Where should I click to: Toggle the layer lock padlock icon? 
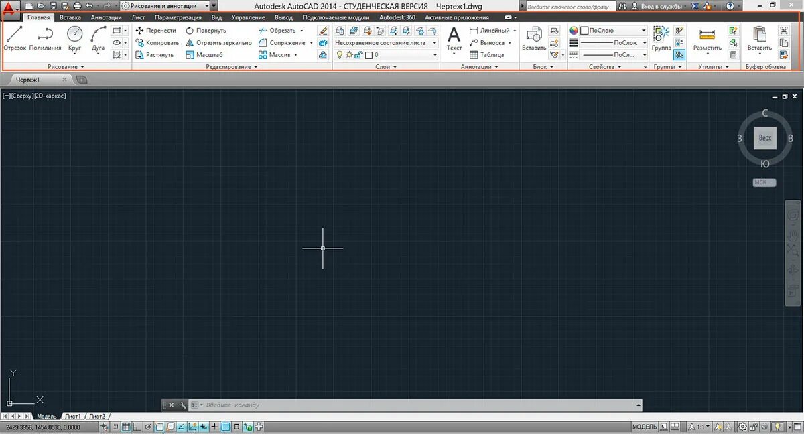click(x=358, y=55)
